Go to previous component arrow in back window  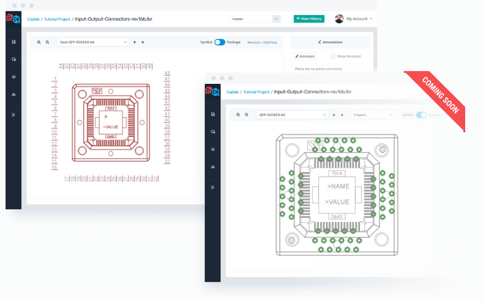(134, 42)
